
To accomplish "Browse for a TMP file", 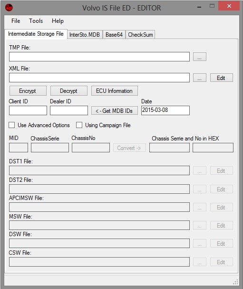I will pyautogui.click(x=200, y=57).
